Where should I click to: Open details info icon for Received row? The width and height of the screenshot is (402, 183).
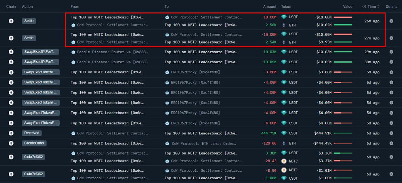(391, 133)
